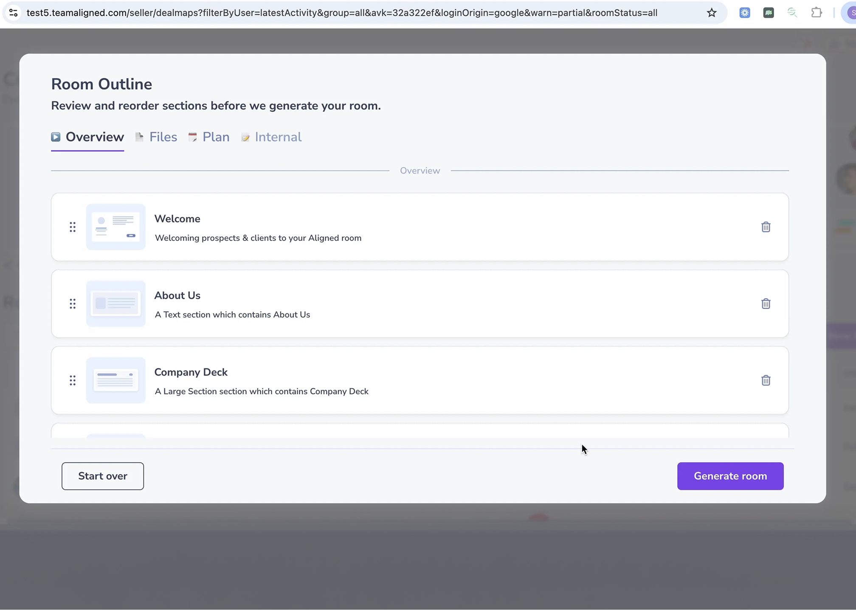Screen dimensions: 856x610
Task: Click Company Deck trash icon
Action: tap(766, 380)
